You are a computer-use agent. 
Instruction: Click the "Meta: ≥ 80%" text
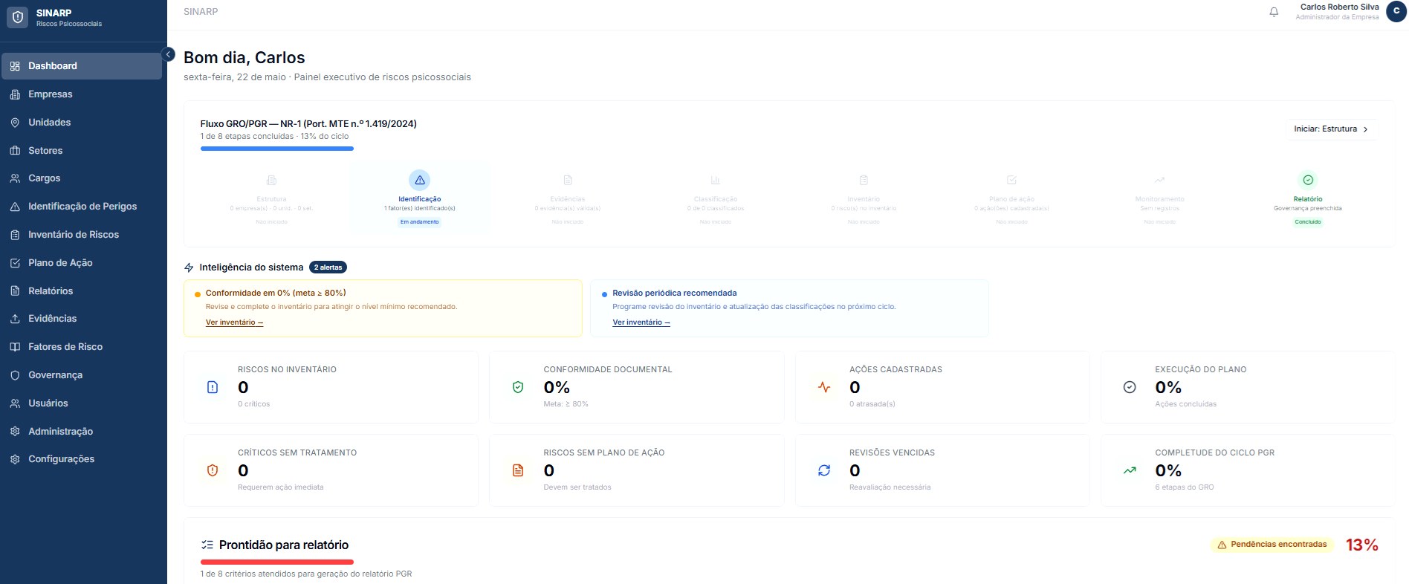coord(566,404)
